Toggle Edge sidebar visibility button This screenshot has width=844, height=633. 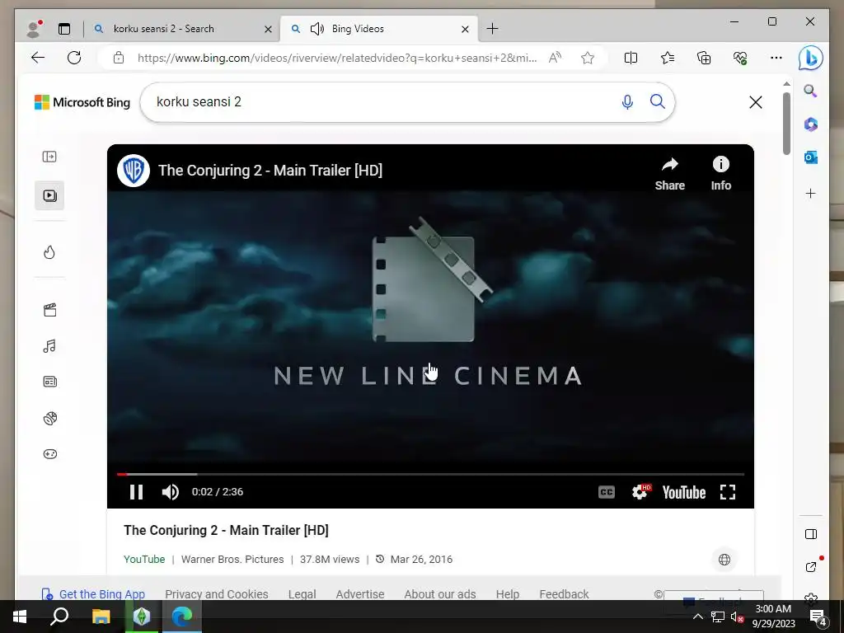(x=811, y=534)
